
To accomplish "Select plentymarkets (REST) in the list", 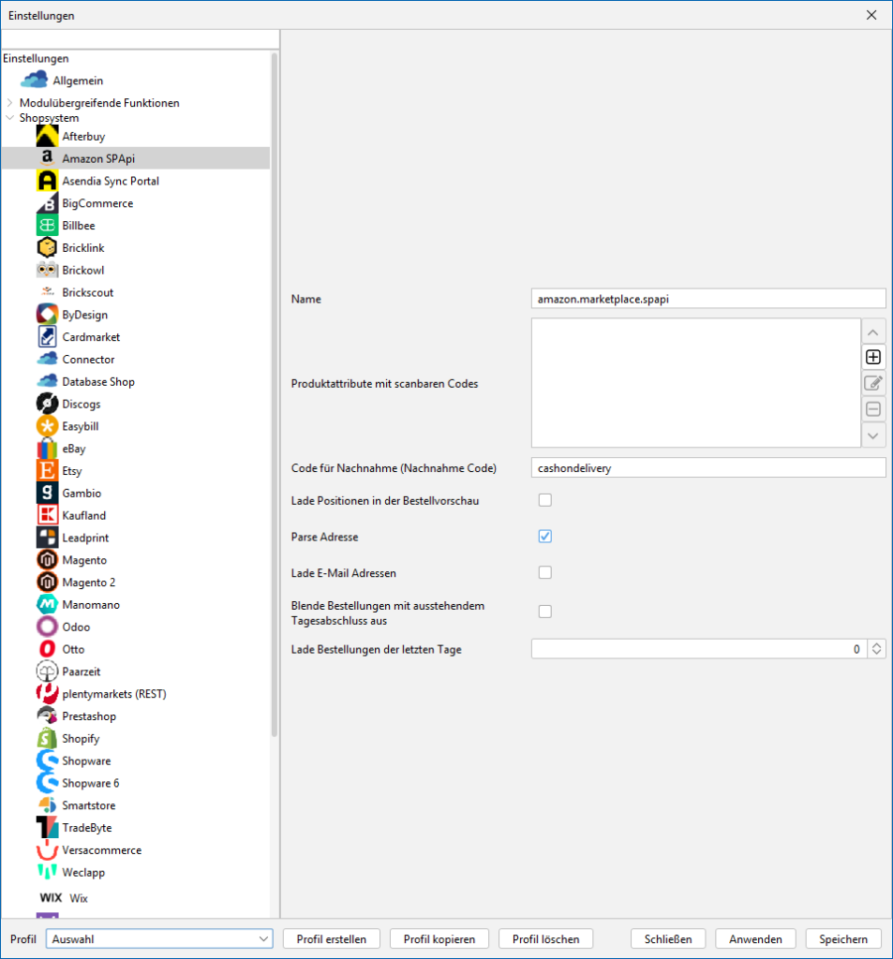I will click(114, 694).
